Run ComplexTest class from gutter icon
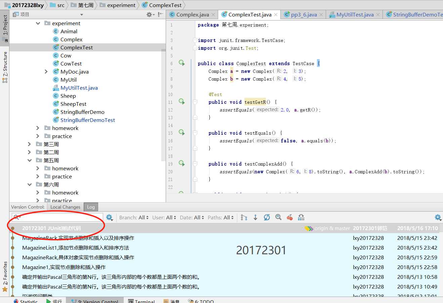The width and height of the screenshot is (443, 303). [x=182, y=63]
